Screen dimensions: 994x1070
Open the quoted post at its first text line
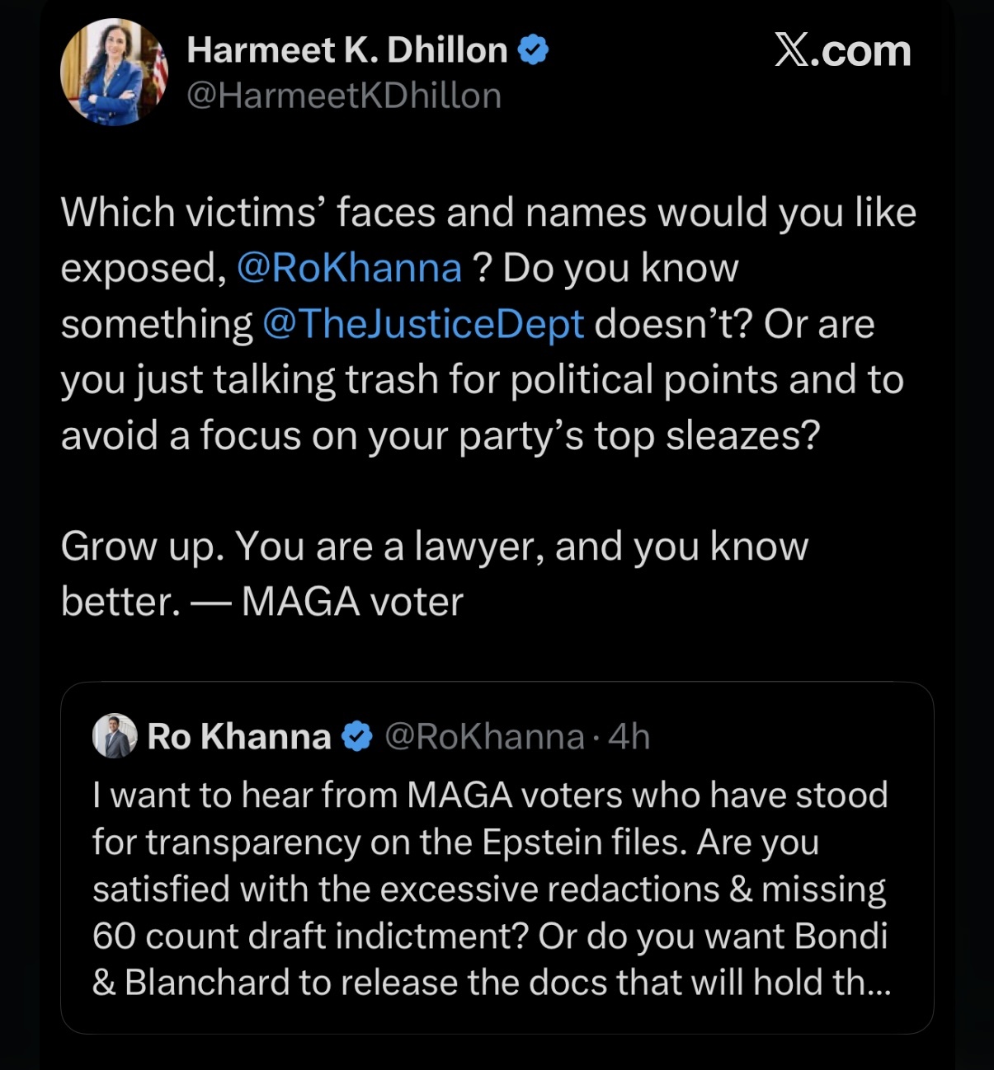coord(490,795)
